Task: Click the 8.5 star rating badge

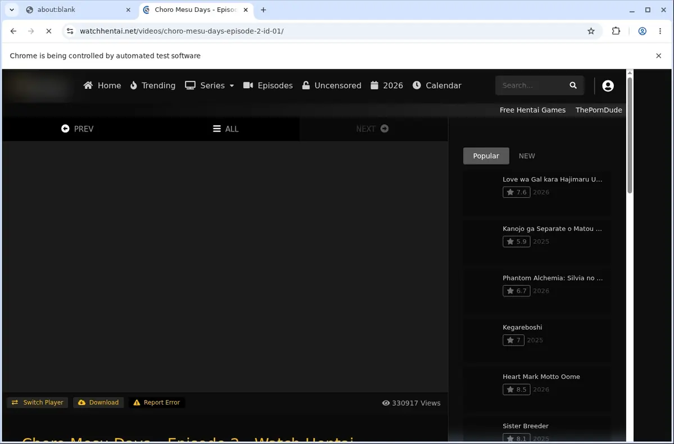Action: click(x=516, y=389)
